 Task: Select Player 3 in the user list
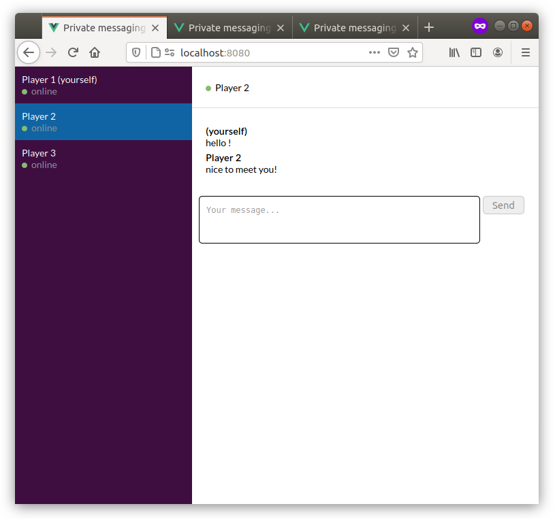104,158
